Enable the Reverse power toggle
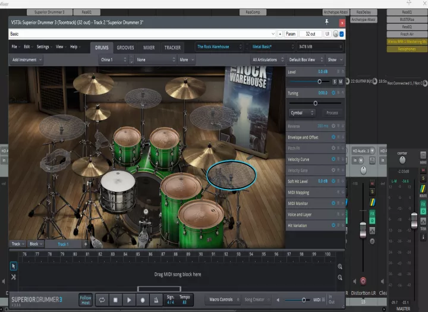428x312 pixels. pos(333,126)
